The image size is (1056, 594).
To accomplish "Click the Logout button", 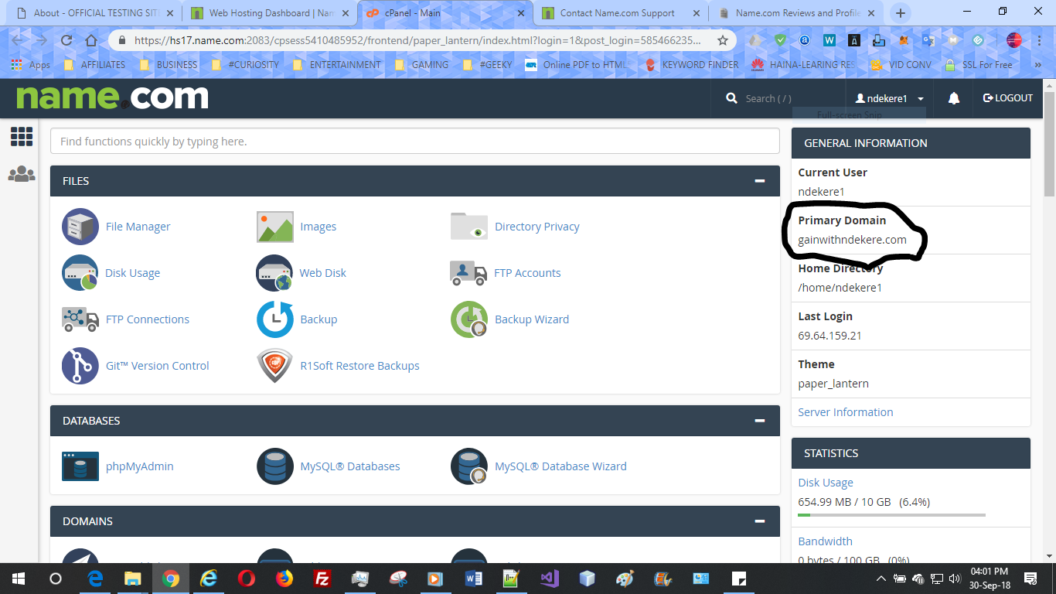I will pyautogui.click(x=1007, y=98).
